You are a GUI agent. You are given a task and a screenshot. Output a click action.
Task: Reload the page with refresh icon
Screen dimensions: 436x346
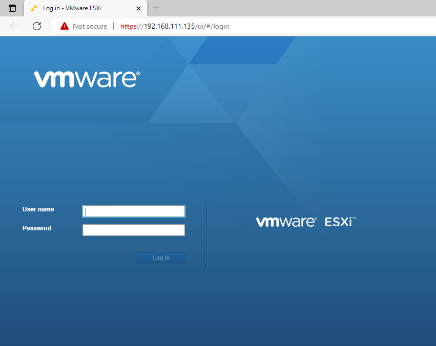[37, 26]
